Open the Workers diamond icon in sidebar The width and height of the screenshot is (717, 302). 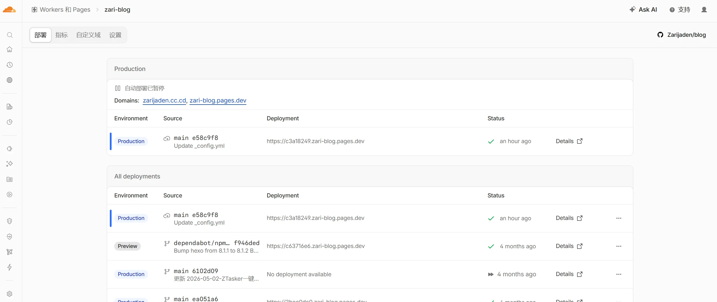click(10, 149)
